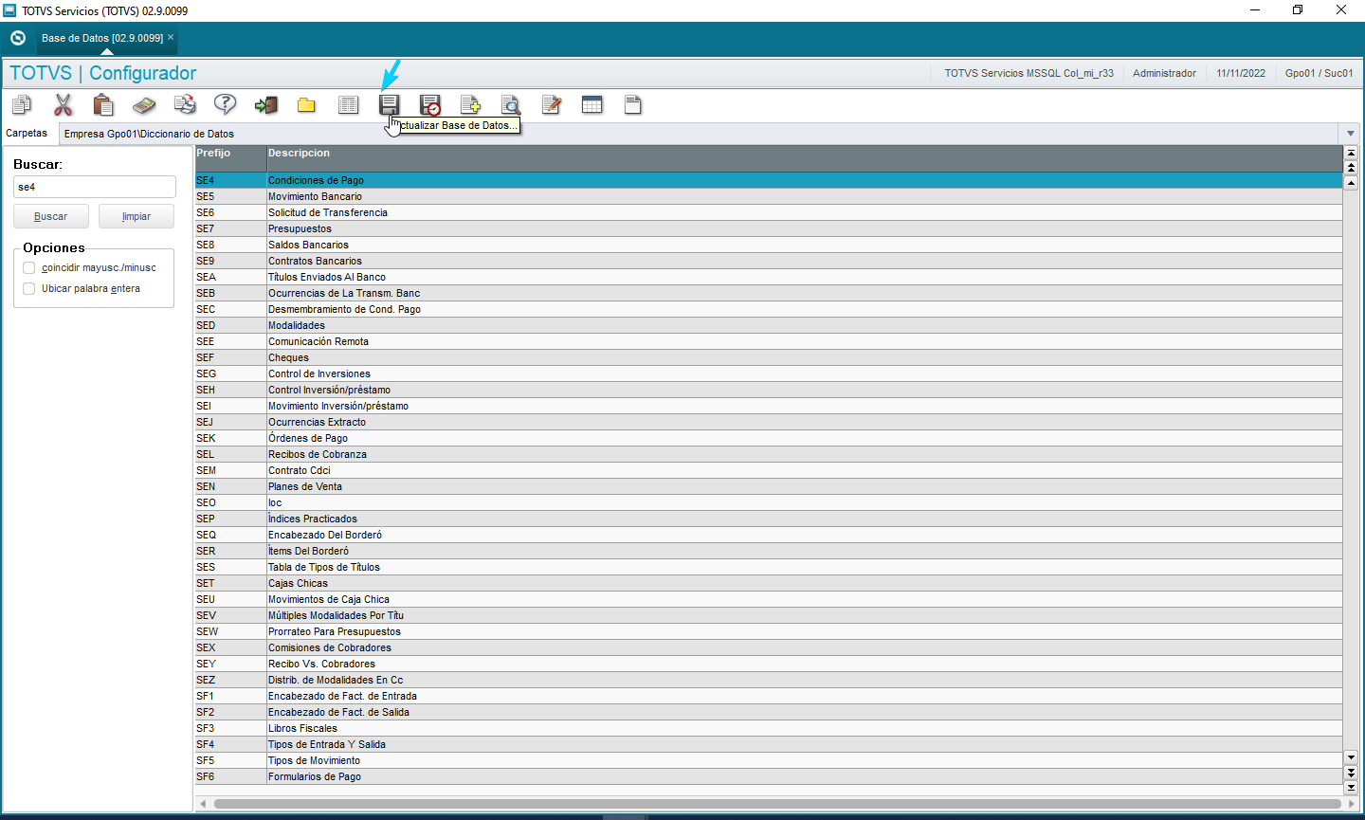Click the add new document plus icon
1365x820 pixels.
470,104
